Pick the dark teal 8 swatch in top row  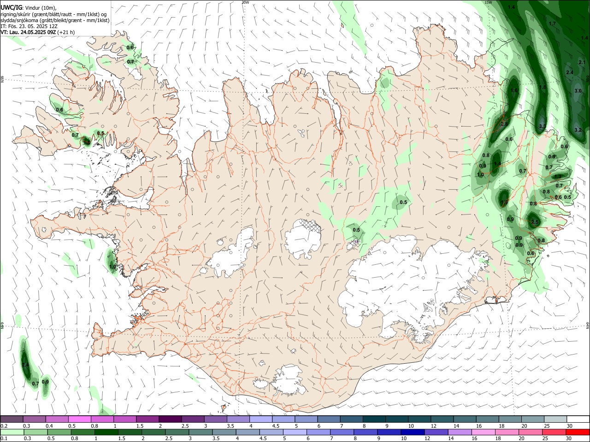[x=374, y=419]
